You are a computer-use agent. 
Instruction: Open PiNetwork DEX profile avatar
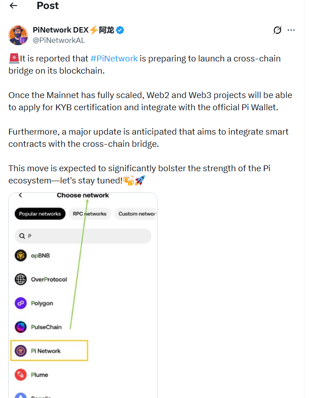18,35
